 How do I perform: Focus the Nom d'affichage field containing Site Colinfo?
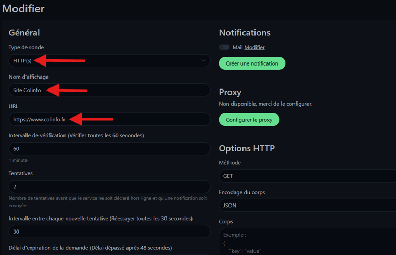click(109, 90)
